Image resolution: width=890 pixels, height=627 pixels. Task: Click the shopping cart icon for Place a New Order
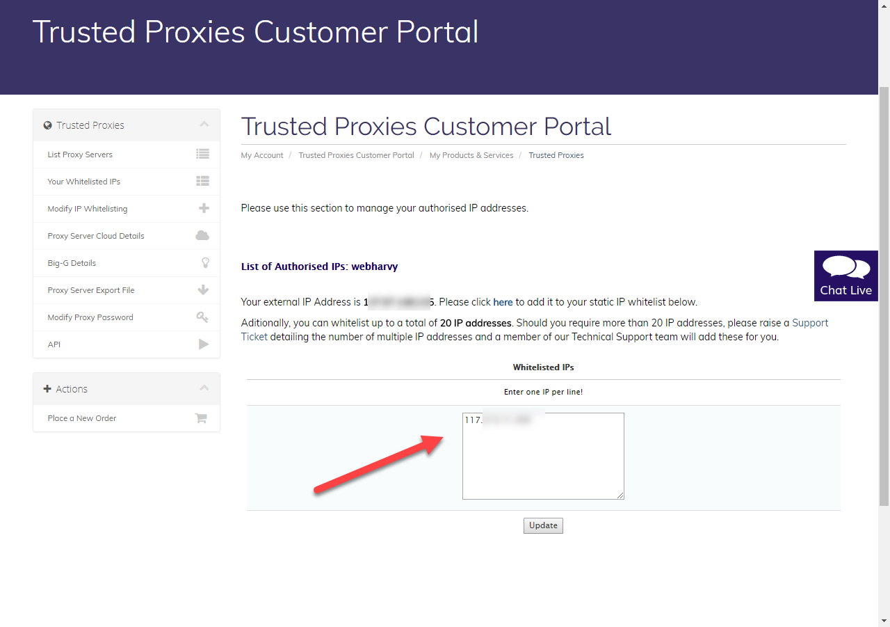pyautogui.click(x=201, y=418)
